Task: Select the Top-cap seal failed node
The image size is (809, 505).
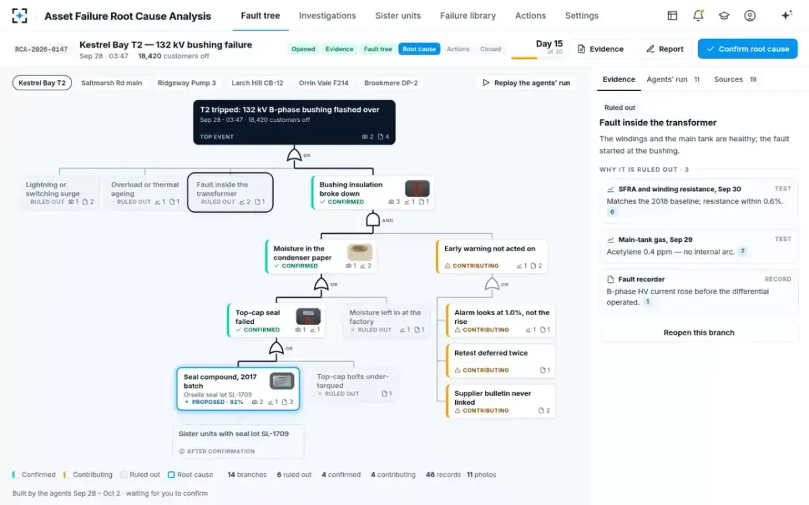Action: 276,321
